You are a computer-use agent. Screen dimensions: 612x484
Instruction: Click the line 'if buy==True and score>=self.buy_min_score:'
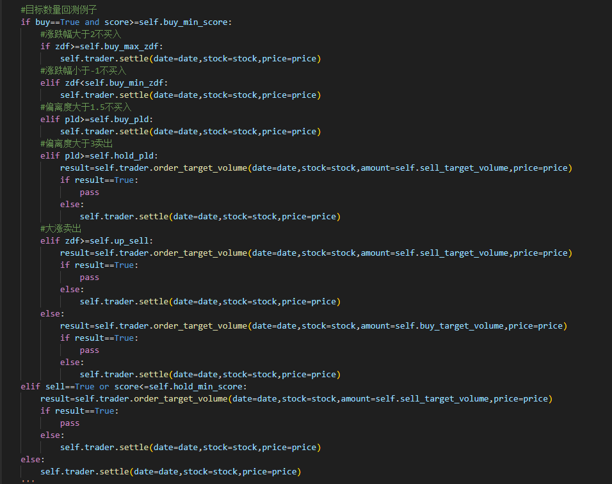point(126,22)
